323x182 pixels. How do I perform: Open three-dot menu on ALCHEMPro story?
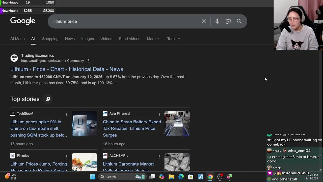pos(159,157)
